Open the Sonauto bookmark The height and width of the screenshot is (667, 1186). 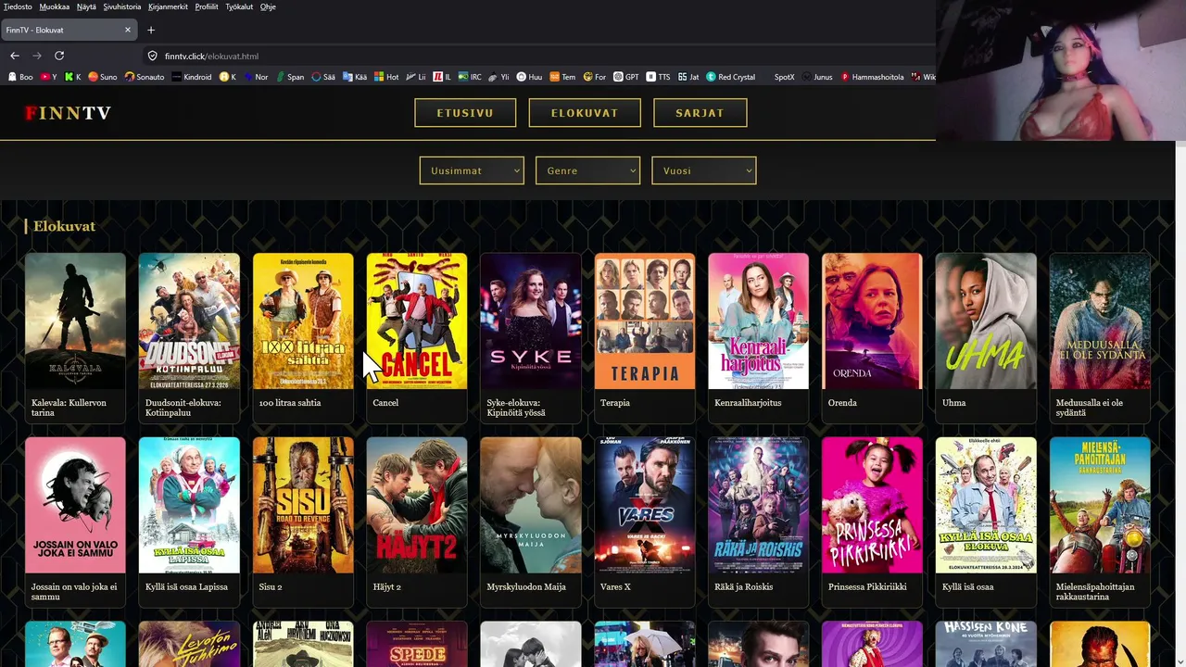coord(145,77)
